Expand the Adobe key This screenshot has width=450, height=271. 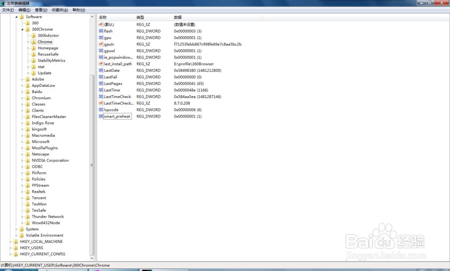[x=22, y=80]
